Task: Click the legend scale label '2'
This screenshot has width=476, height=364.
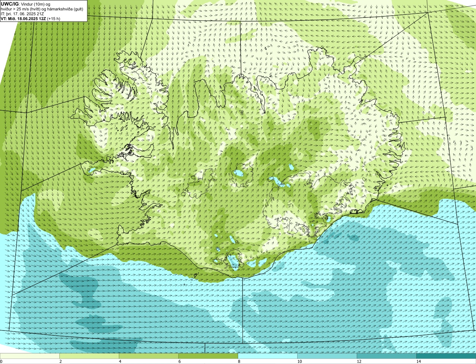Action: 60,361
